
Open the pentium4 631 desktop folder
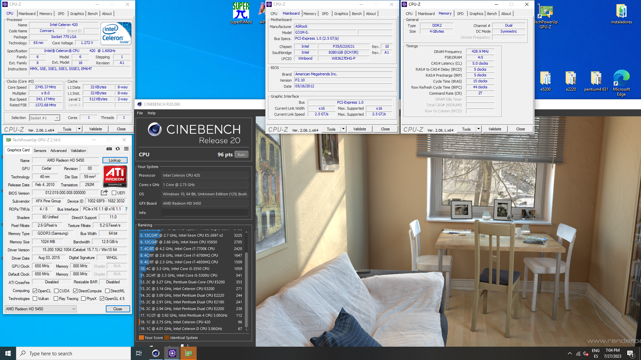click(x=596, y=81)
